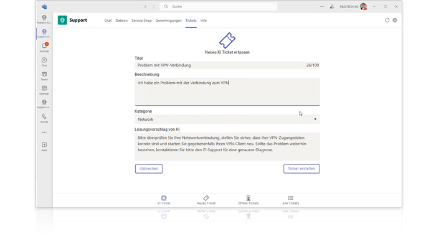Click the 'Neues KI Ticket erfassen' heading
Image resolution: width=436 pixels, height=236 pixels.
[x=227, y=52]
